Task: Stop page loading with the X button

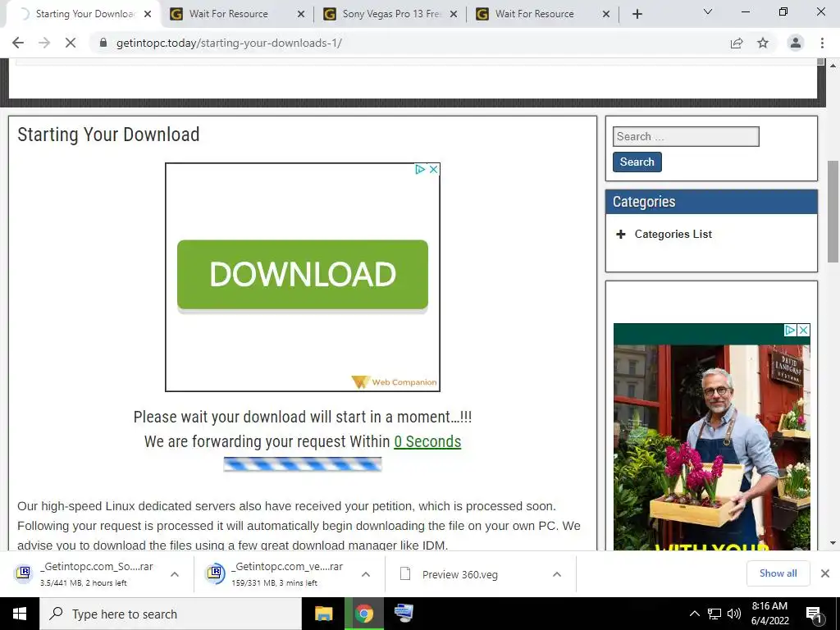Action: 71,43
